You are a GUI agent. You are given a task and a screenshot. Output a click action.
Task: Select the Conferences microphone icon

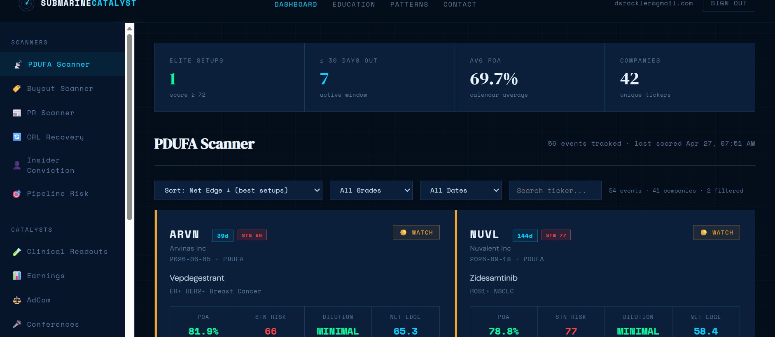(x=17, y=324)
